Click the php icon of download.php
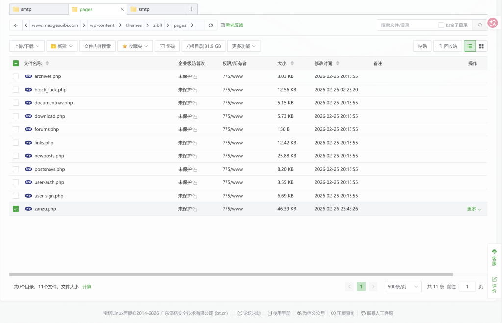The image size is (502, 323). (x=28, y=116)
